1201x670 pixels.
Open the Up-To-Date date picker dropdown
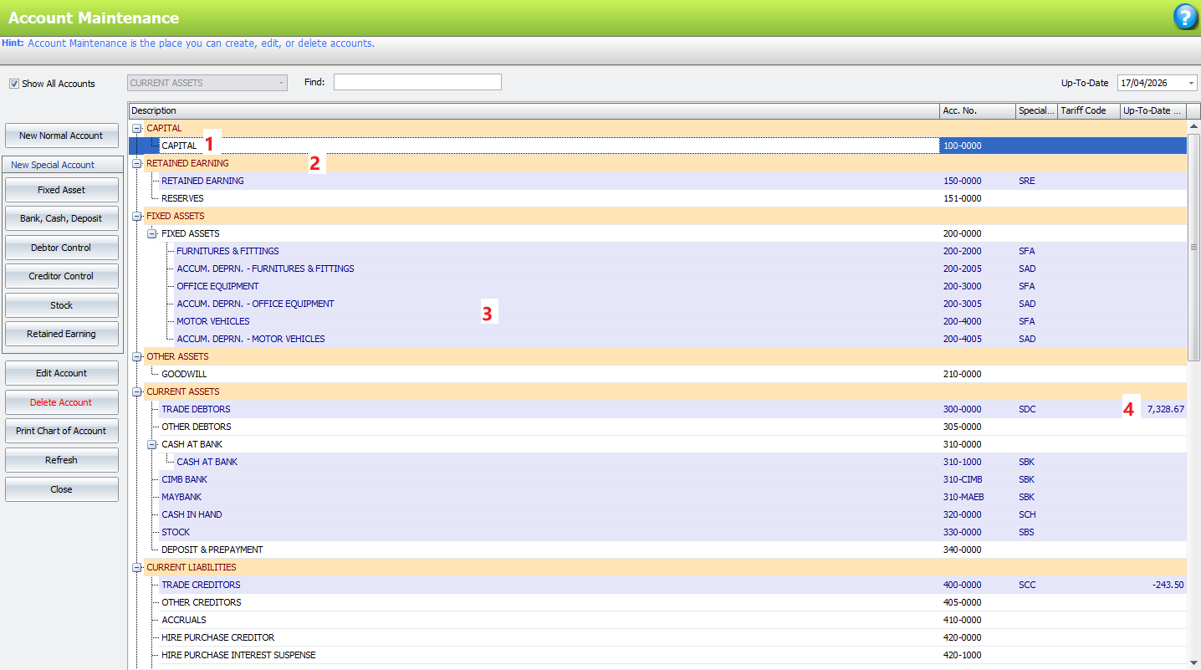click(x=1190, y=83)
